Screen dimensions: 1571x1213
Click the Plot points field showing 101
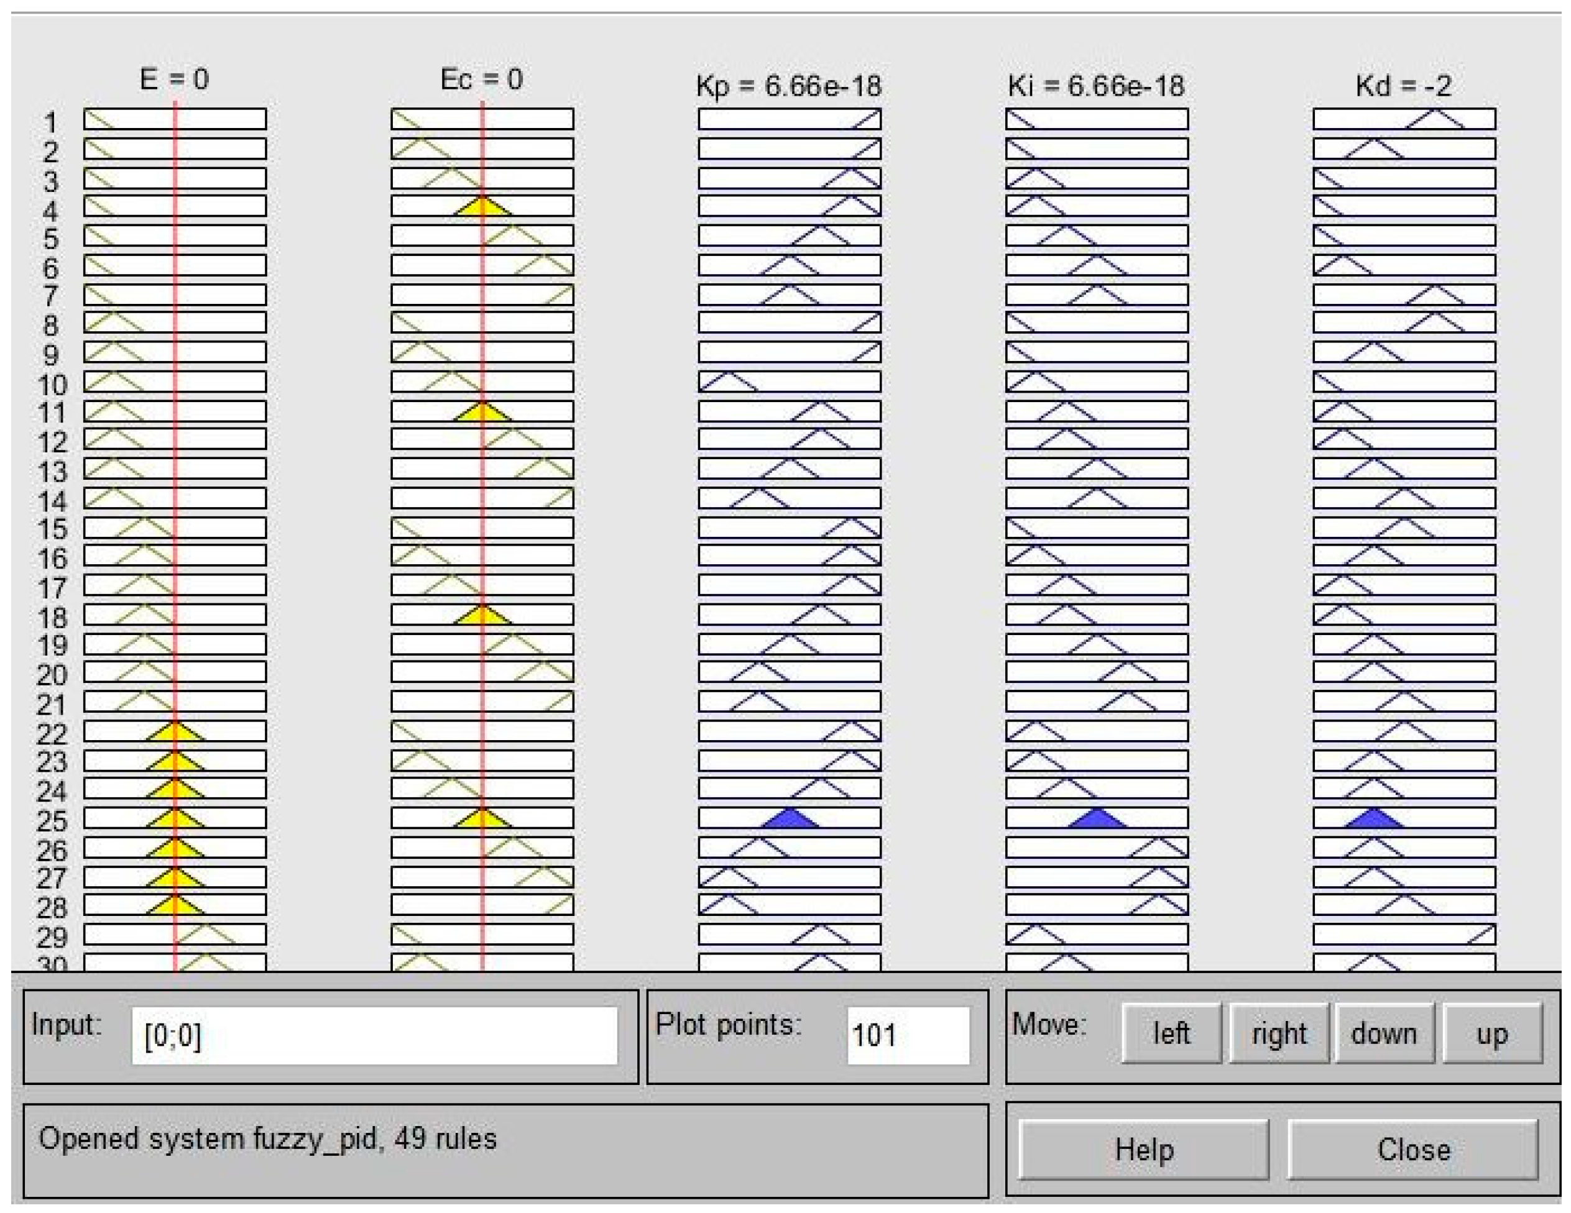click(x=908, y=1035)
